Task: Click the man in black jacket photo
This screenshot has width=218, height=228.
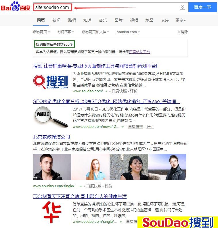Action: point(52,167)
